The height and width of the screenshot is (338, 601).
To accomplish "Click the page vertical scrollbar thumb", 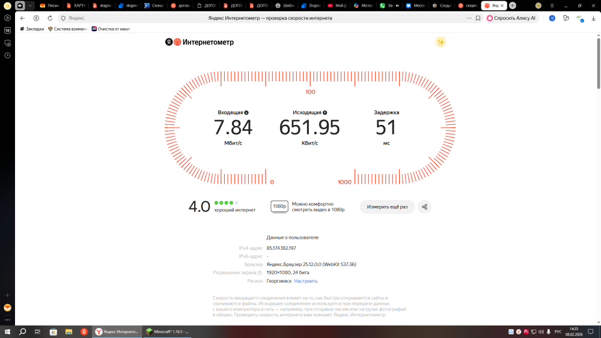I will [599, 63].
